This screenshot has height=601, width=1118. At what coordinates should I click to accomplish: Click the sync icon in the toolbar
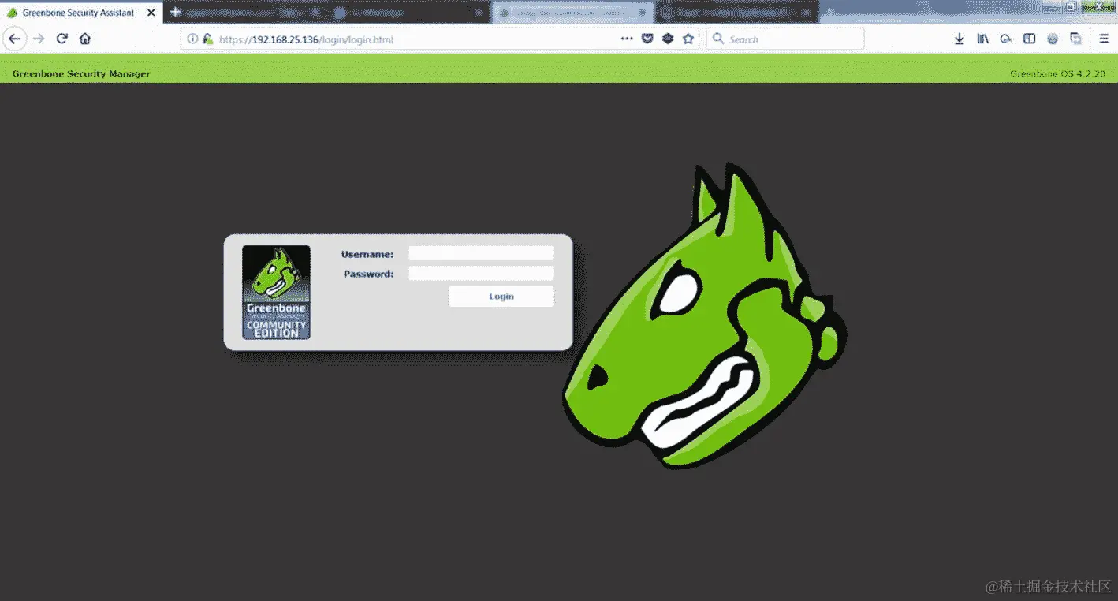(x=1006, y=38)
